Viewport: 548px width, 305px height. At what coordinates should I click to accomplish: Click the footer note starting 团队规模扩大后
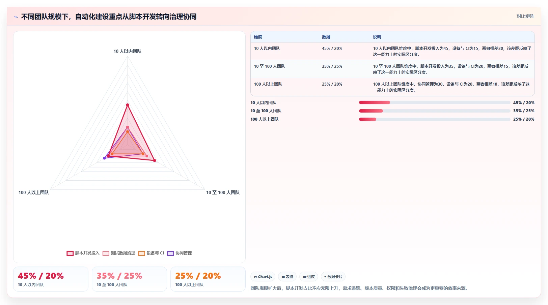coord(360,288)
